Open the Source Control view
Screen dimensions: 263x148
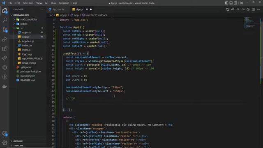(x=5, y=30)
